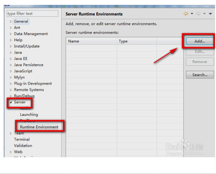Expand the Java tree node

point(11,52)
